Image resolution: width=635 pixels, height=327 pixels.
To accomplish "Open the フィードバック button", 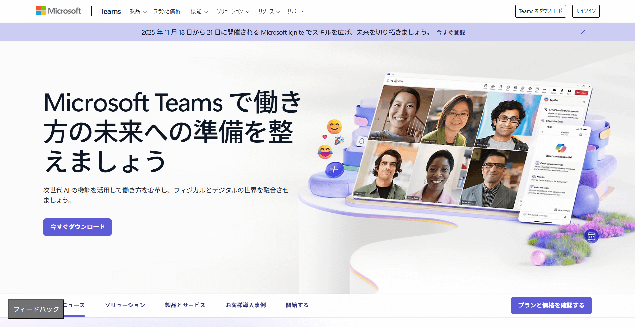I will tap(36, 309).
